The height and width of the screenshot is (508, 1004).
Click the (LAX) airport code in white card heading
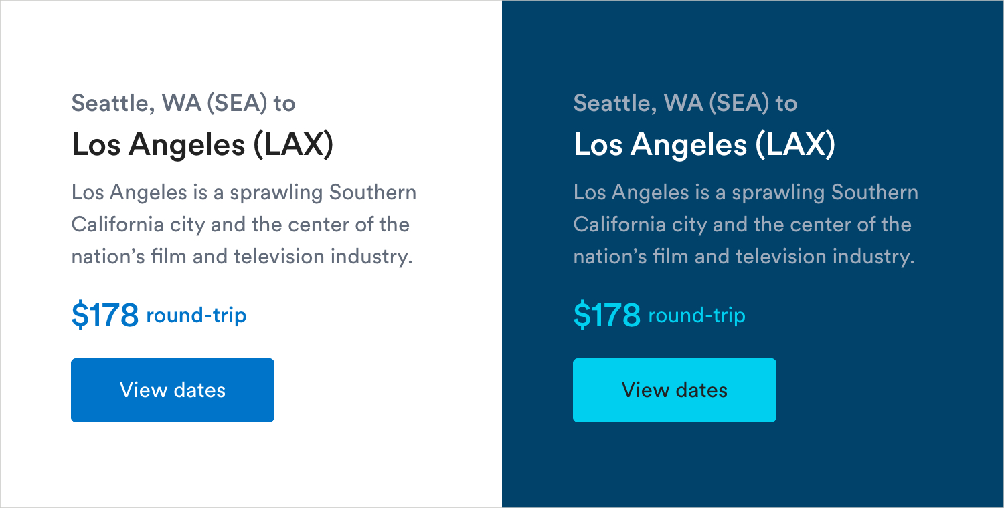pos(292,145)
